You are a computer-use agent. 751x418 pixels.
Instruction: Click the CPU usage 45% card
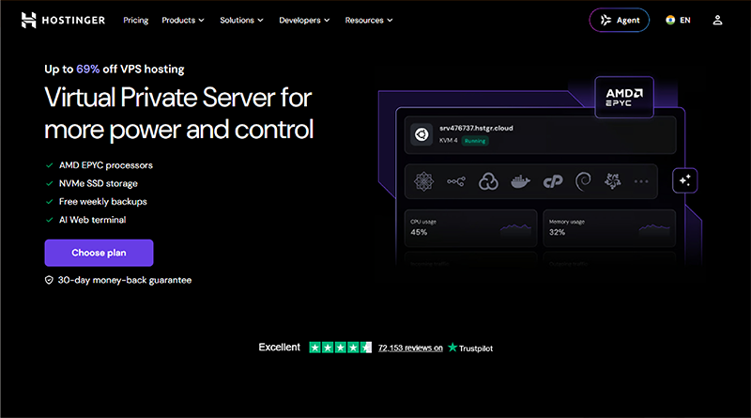[471, 227]
